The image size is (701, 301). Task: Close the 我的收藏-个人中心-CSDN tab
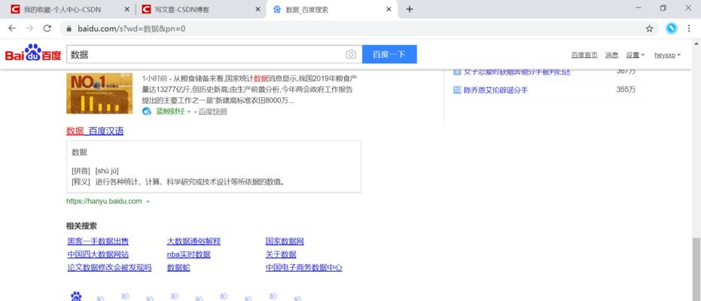click(x=126, y=9)
